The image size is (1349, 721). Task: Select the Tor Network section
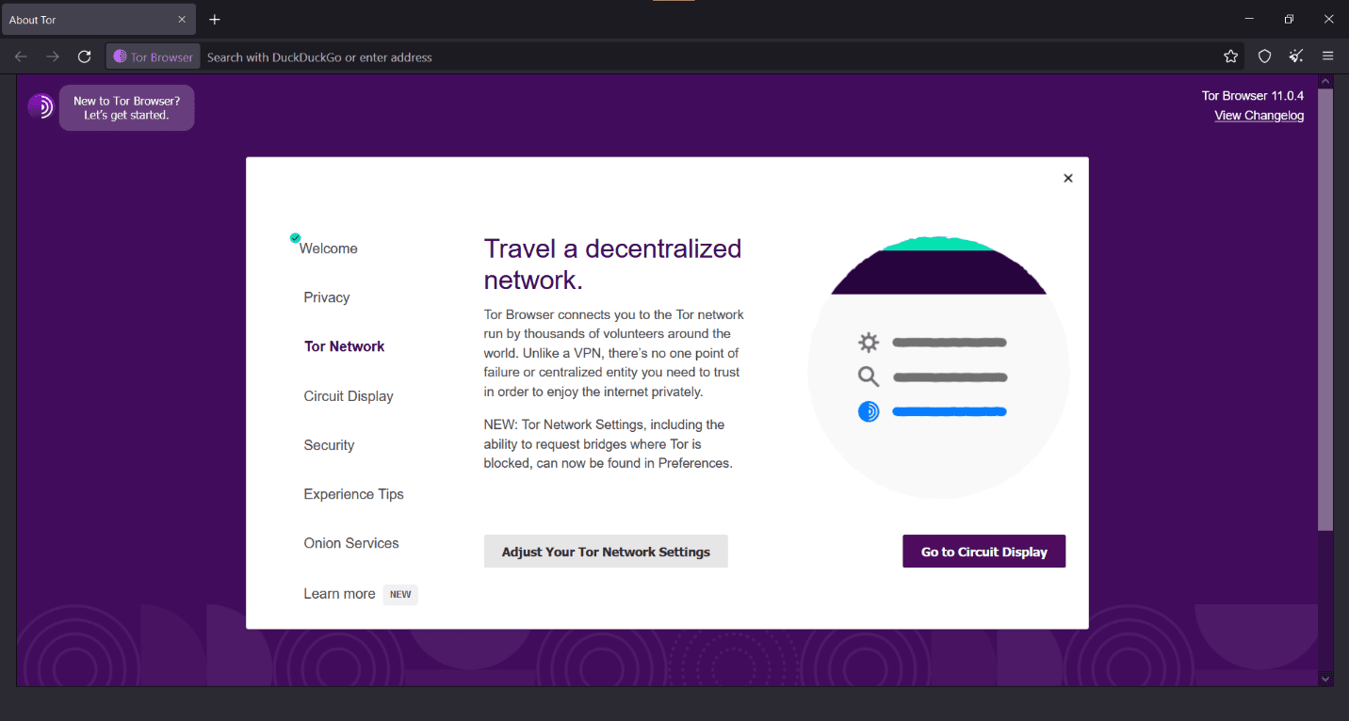[x=344, y=346]
